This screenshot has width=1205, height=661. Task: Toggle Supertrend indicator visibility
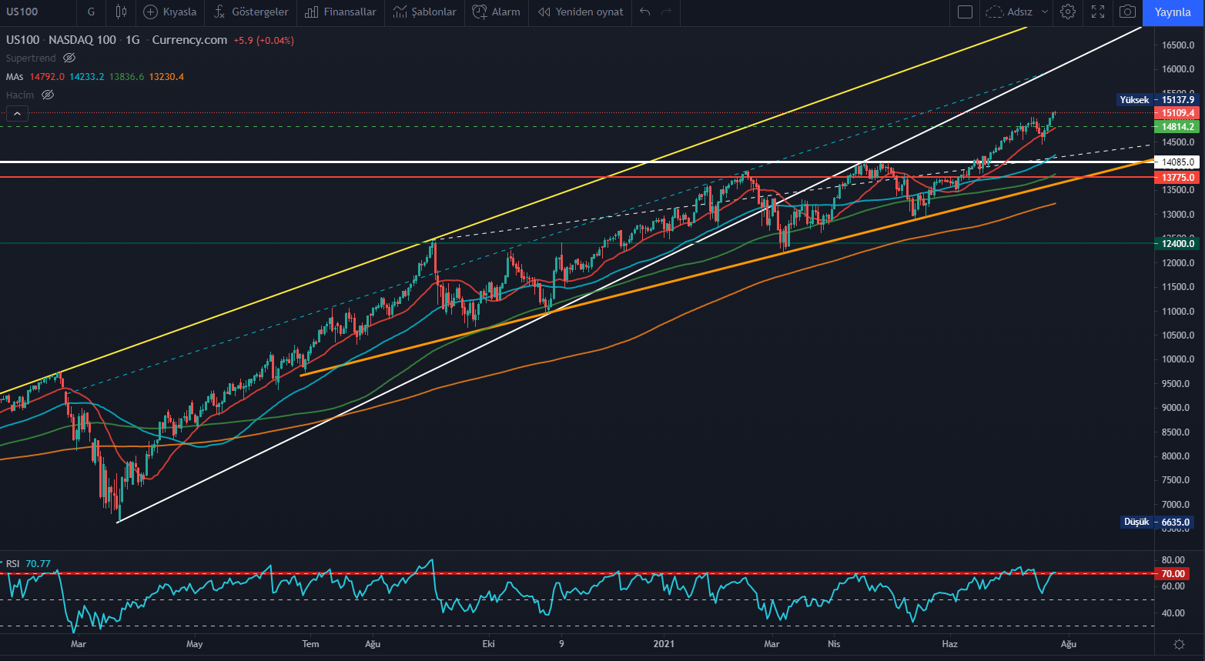[69, 58]
